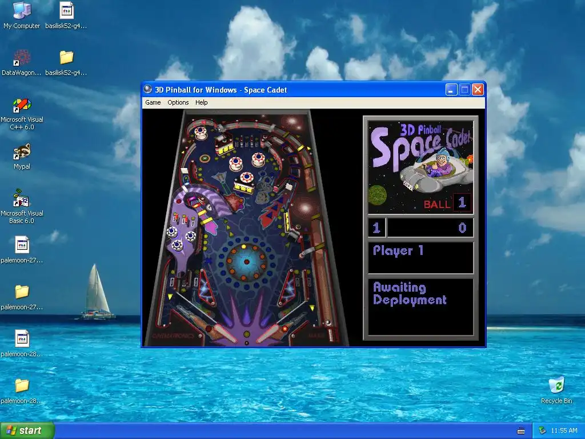This screenshot has width=585, height=439.
Task: Open the Game menu in 3D Pinball
Action: (x=153, y=102)
